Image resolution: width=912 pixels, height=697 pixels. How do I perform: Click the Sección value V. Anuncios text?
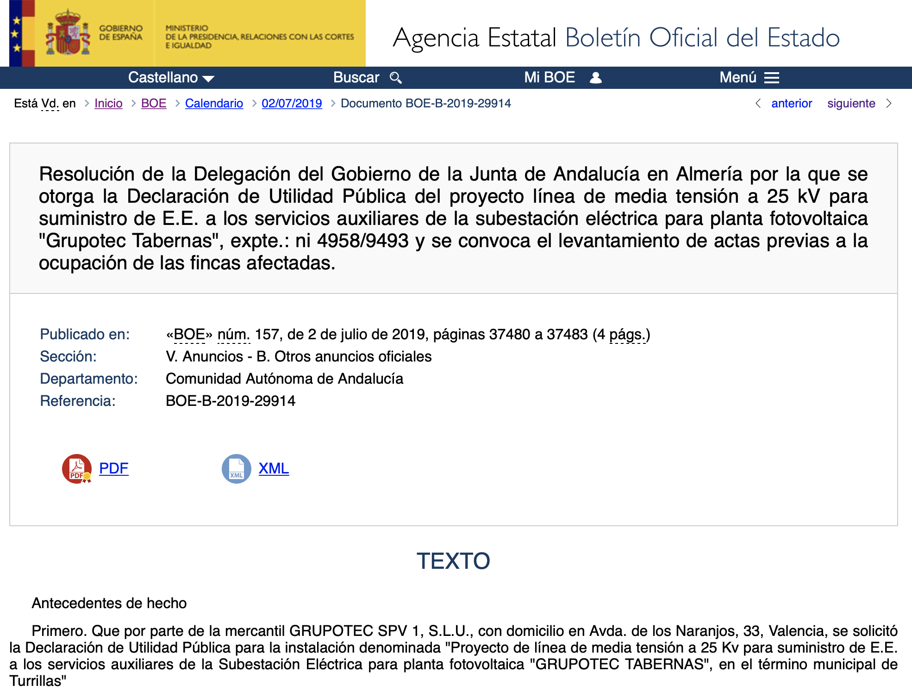coord(299,356)
